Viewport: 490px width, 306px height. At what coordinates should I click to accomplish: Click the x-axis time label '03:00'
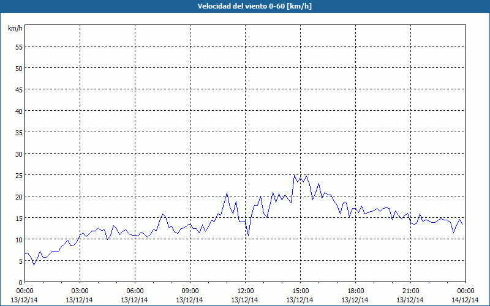tap(80, 291)
